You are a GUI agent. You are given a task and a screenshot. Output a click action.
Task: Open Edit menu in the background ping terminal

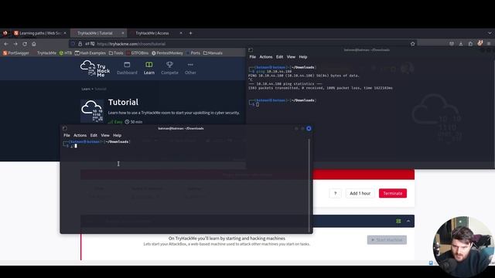[280, 57]
